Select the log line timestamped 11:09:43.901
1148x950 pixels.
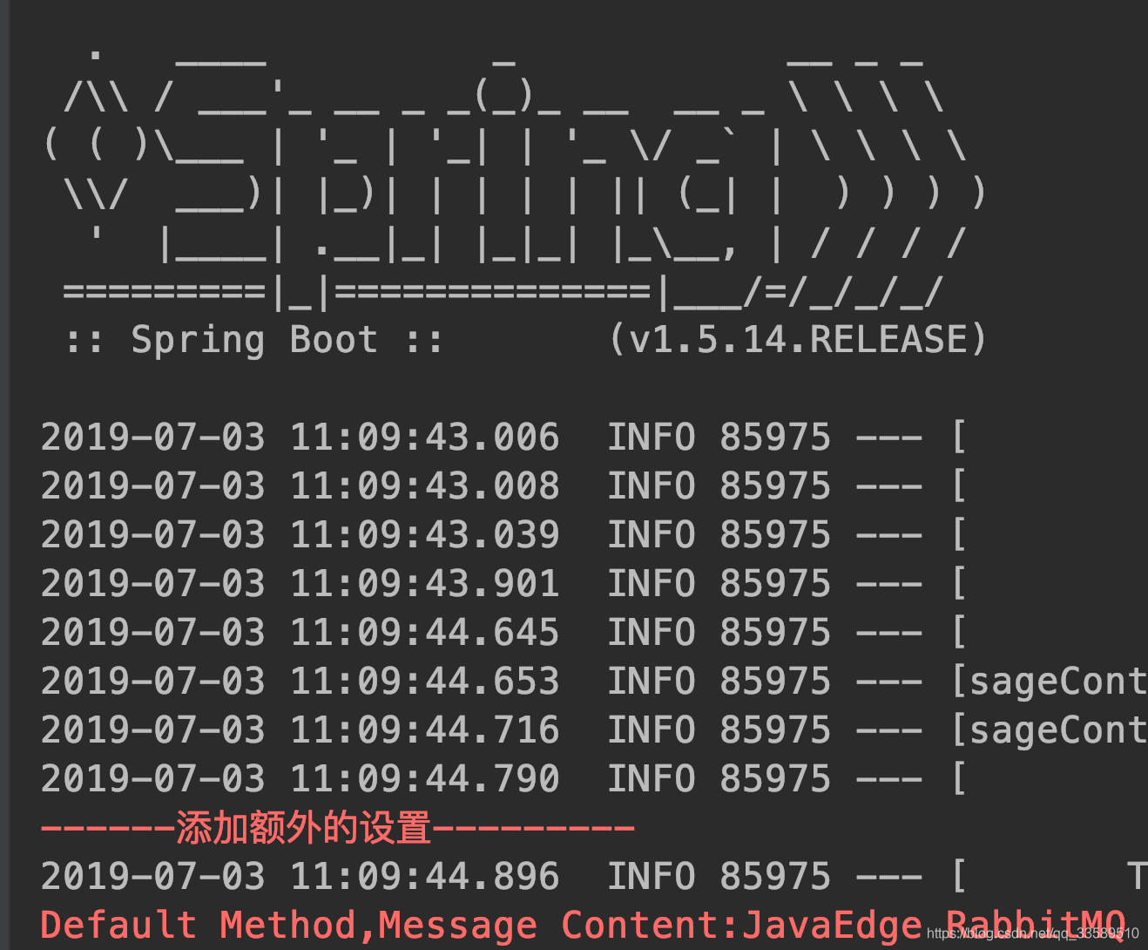[x=503, y=584]
